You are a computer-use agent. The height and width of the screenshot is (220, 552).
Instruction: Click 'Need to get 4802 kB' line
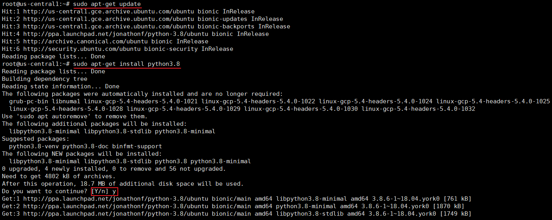point(59,176)
